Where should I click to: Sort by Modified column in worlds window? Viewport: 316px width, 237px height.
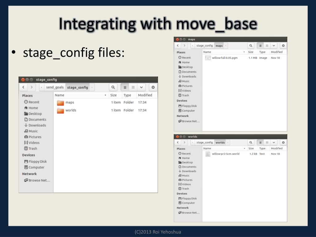[x=278, y=148]
